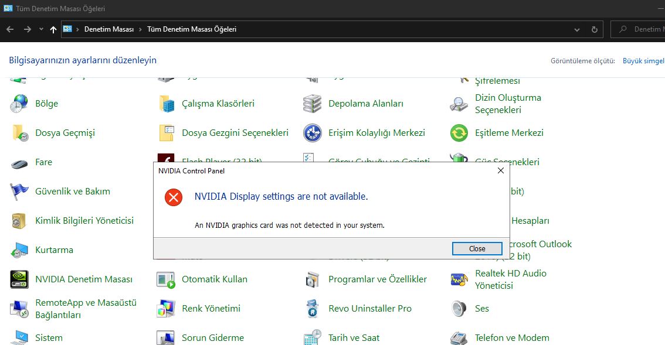
Task: Expand the Büyük simgeler view dropdown
Action: point(643,61)
